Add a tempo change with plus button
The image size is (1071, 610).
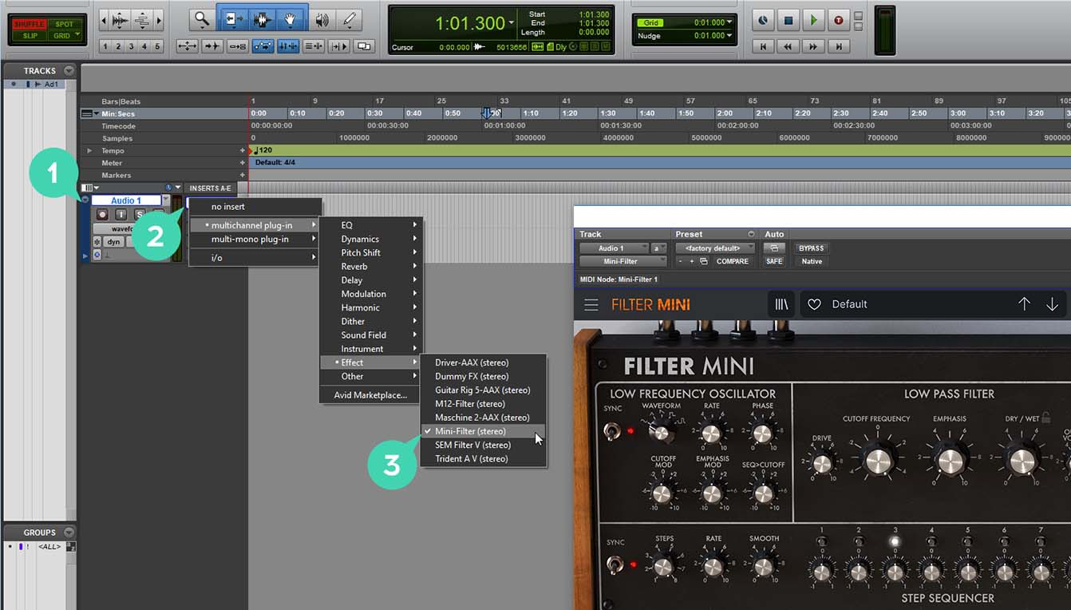(x=243, y=151)
